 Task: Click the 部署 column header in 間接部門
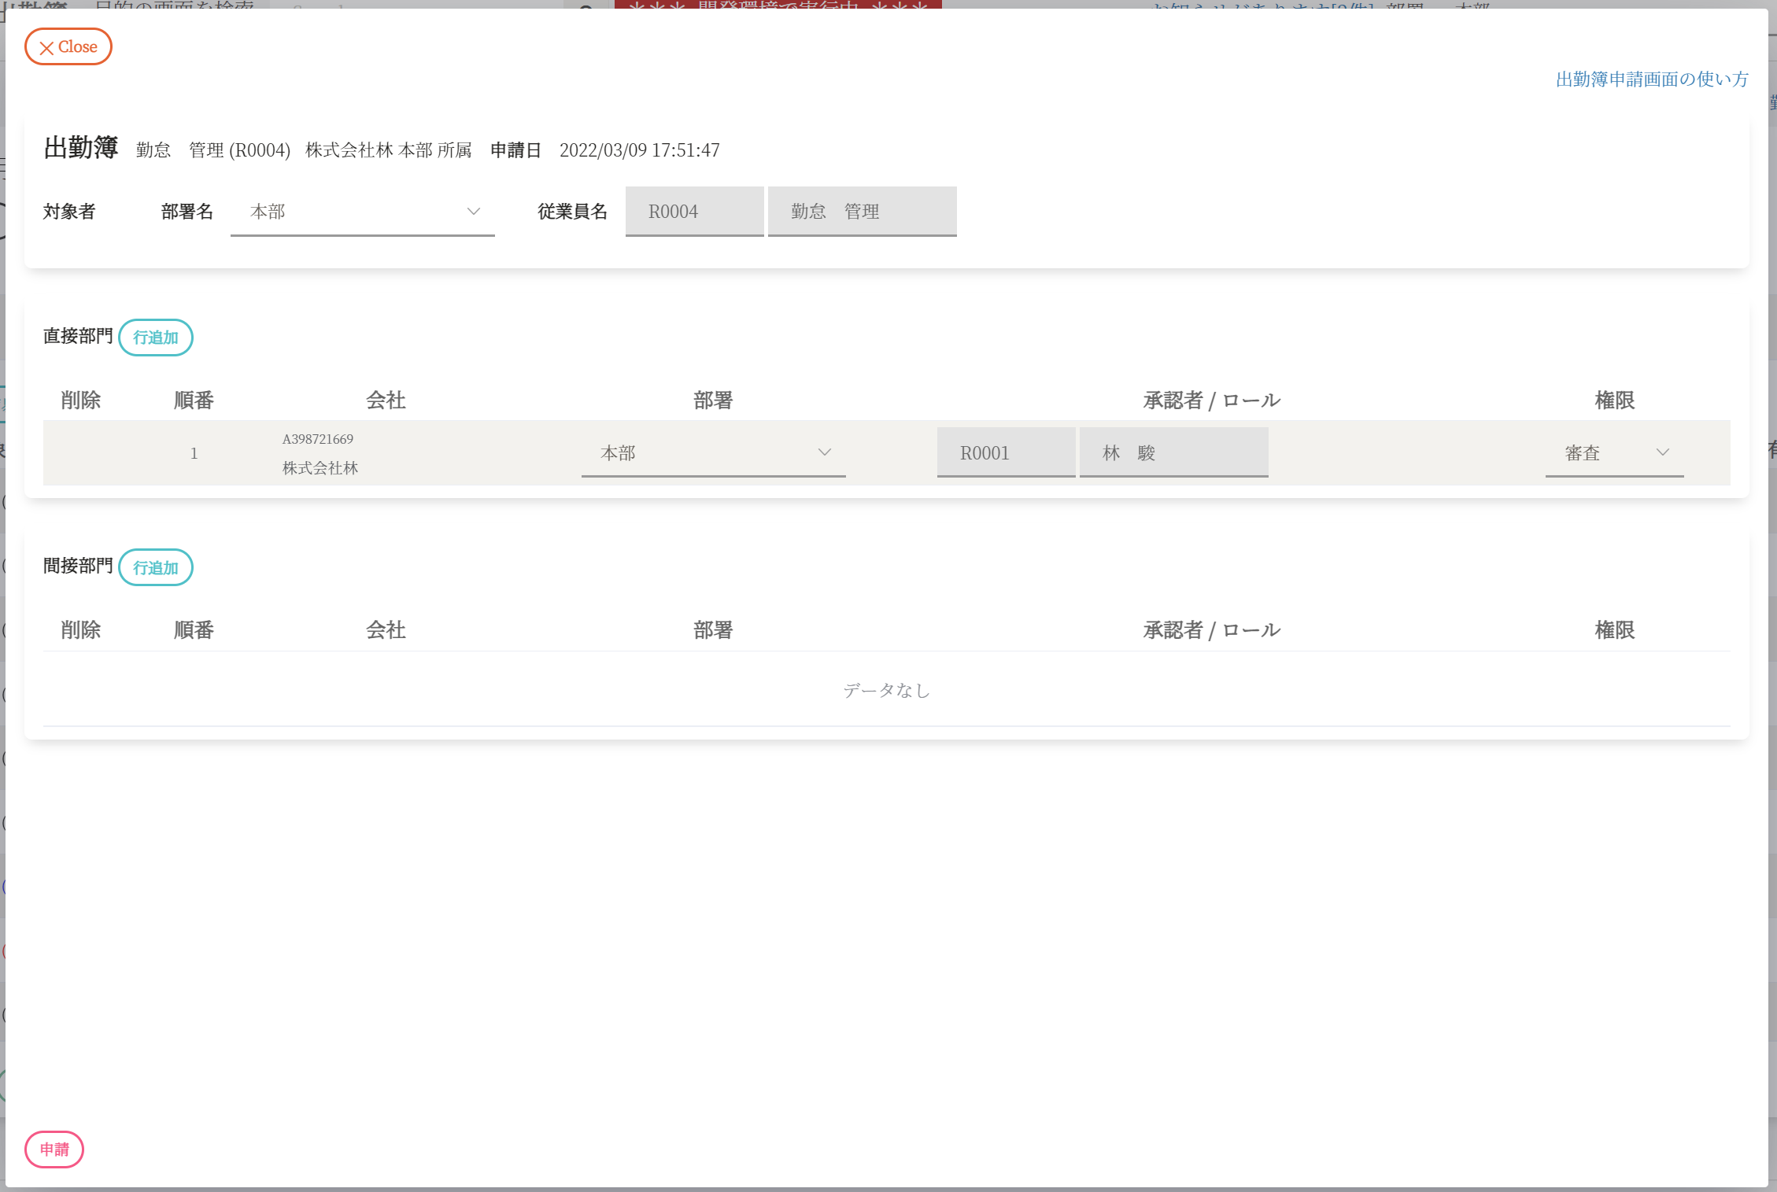click(x=713, y=630)
